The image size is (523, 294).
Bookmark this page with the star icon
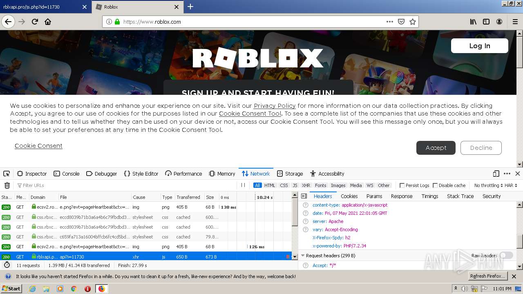pos(413,22)
